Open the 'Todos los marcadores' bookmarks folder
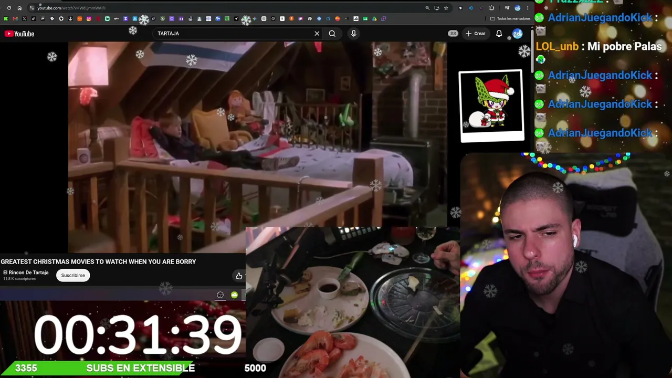 510,19
